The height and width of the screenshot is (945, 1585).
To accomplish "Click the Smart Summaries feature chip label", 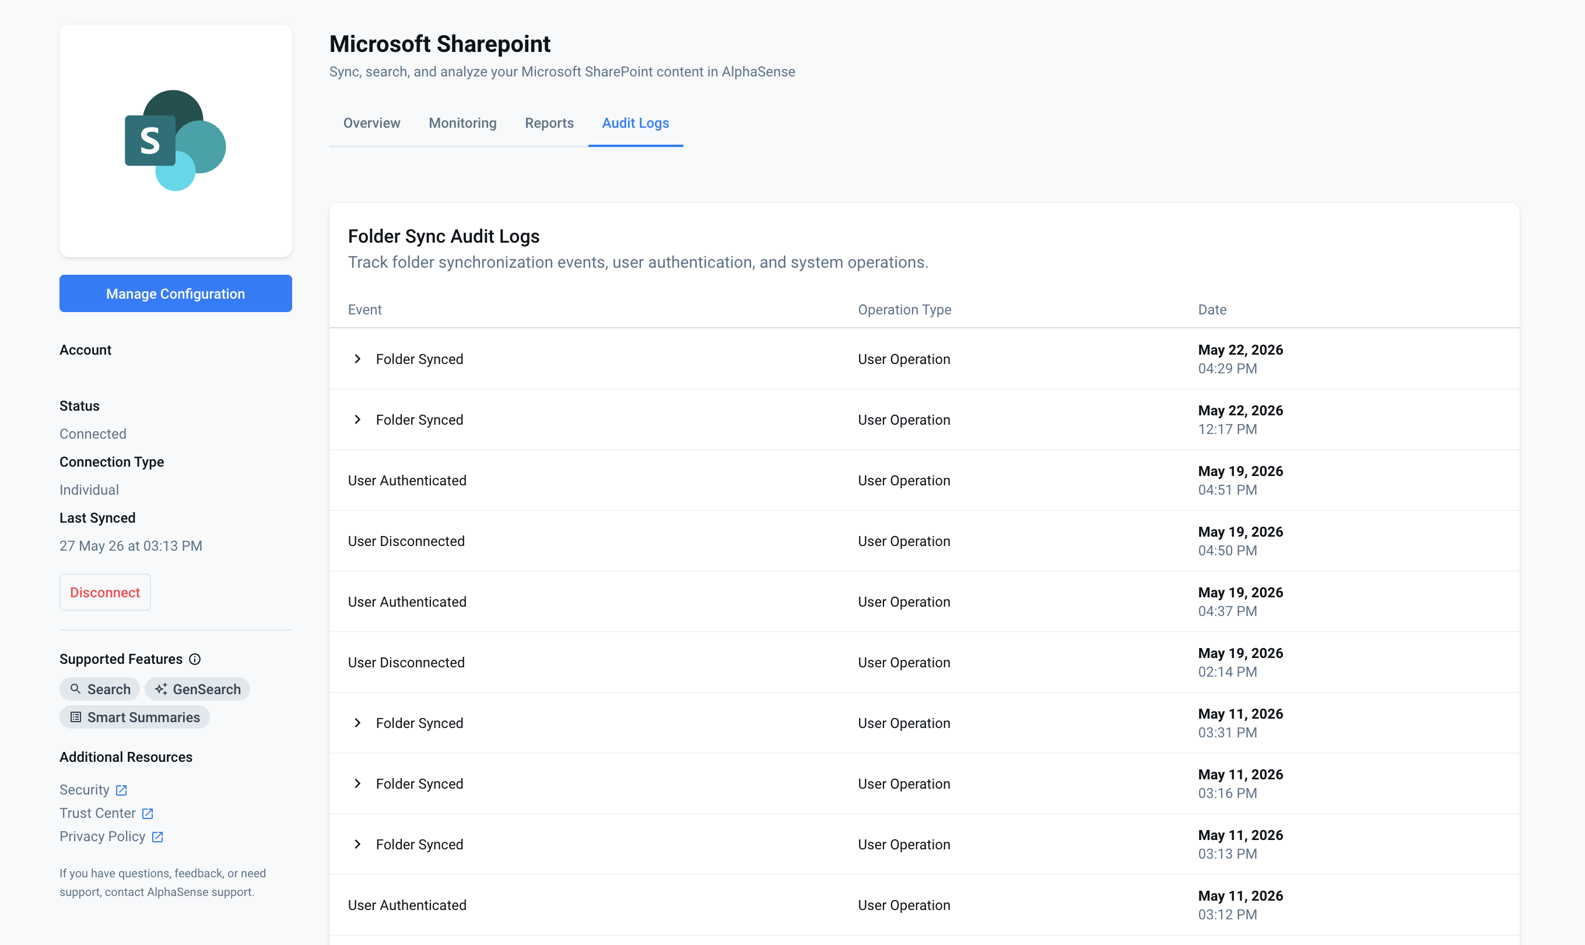I will pos(144,717).
